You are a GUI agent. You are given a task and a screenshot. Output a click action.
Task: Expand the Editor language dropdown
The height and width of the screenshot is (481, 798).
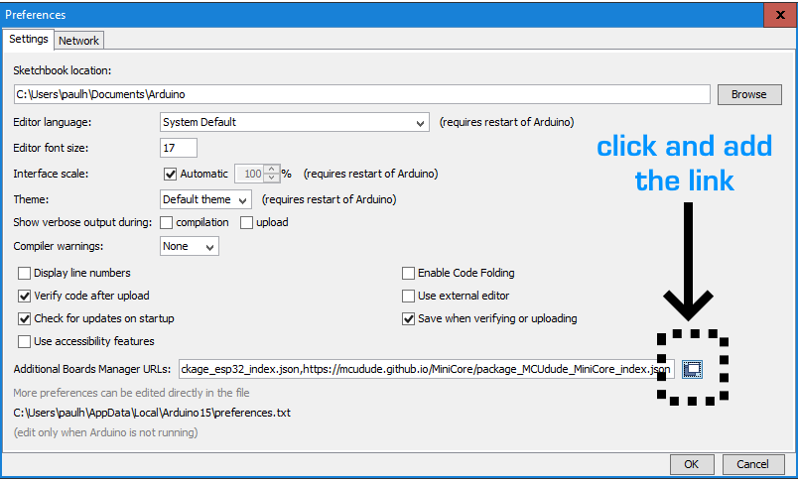tap(294, 122)
